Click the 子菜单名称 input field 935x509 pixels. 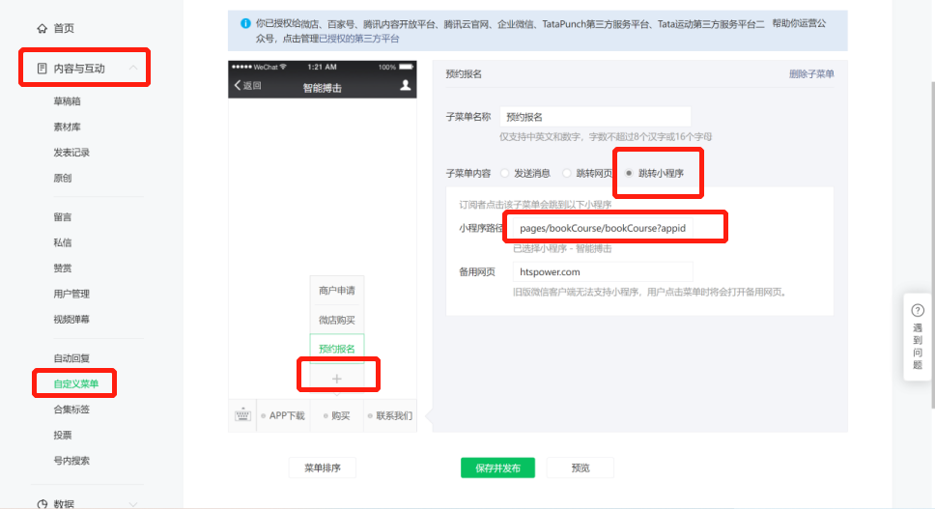(x=595, y=117)
